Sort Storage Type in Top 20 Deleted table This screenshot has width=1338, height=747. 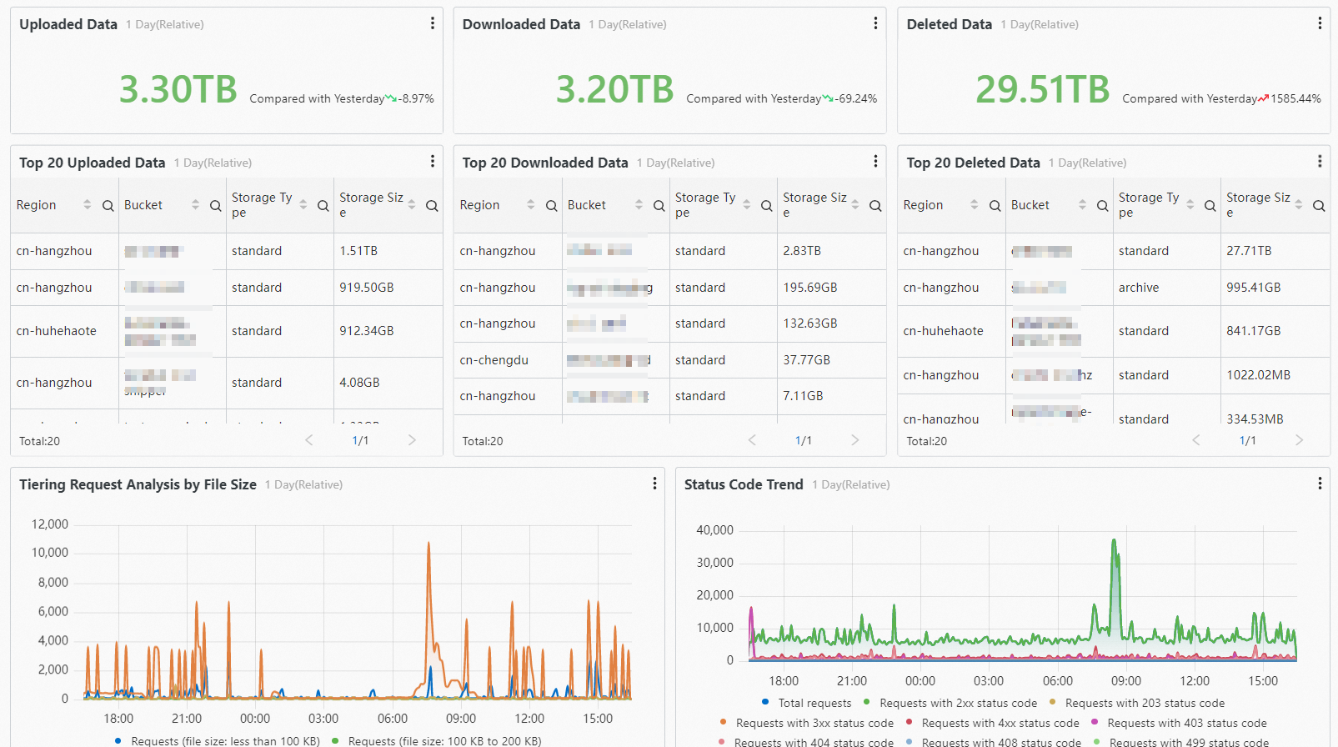coord(1190,204)
